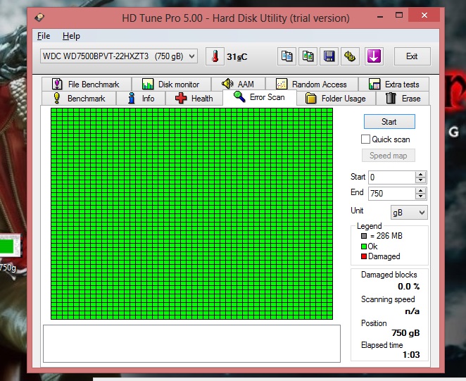Click the save floppy disk icon
The height and width of the screenshot is (381, 466).
pyautogui.click(x=329, y=56)
